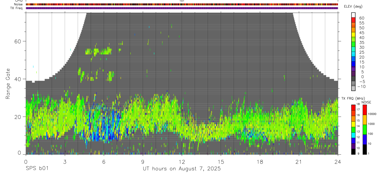The image size is (380, 175).
Task: Click the '13' label on TX FRQ scale
Action: (x=358, y=131)
